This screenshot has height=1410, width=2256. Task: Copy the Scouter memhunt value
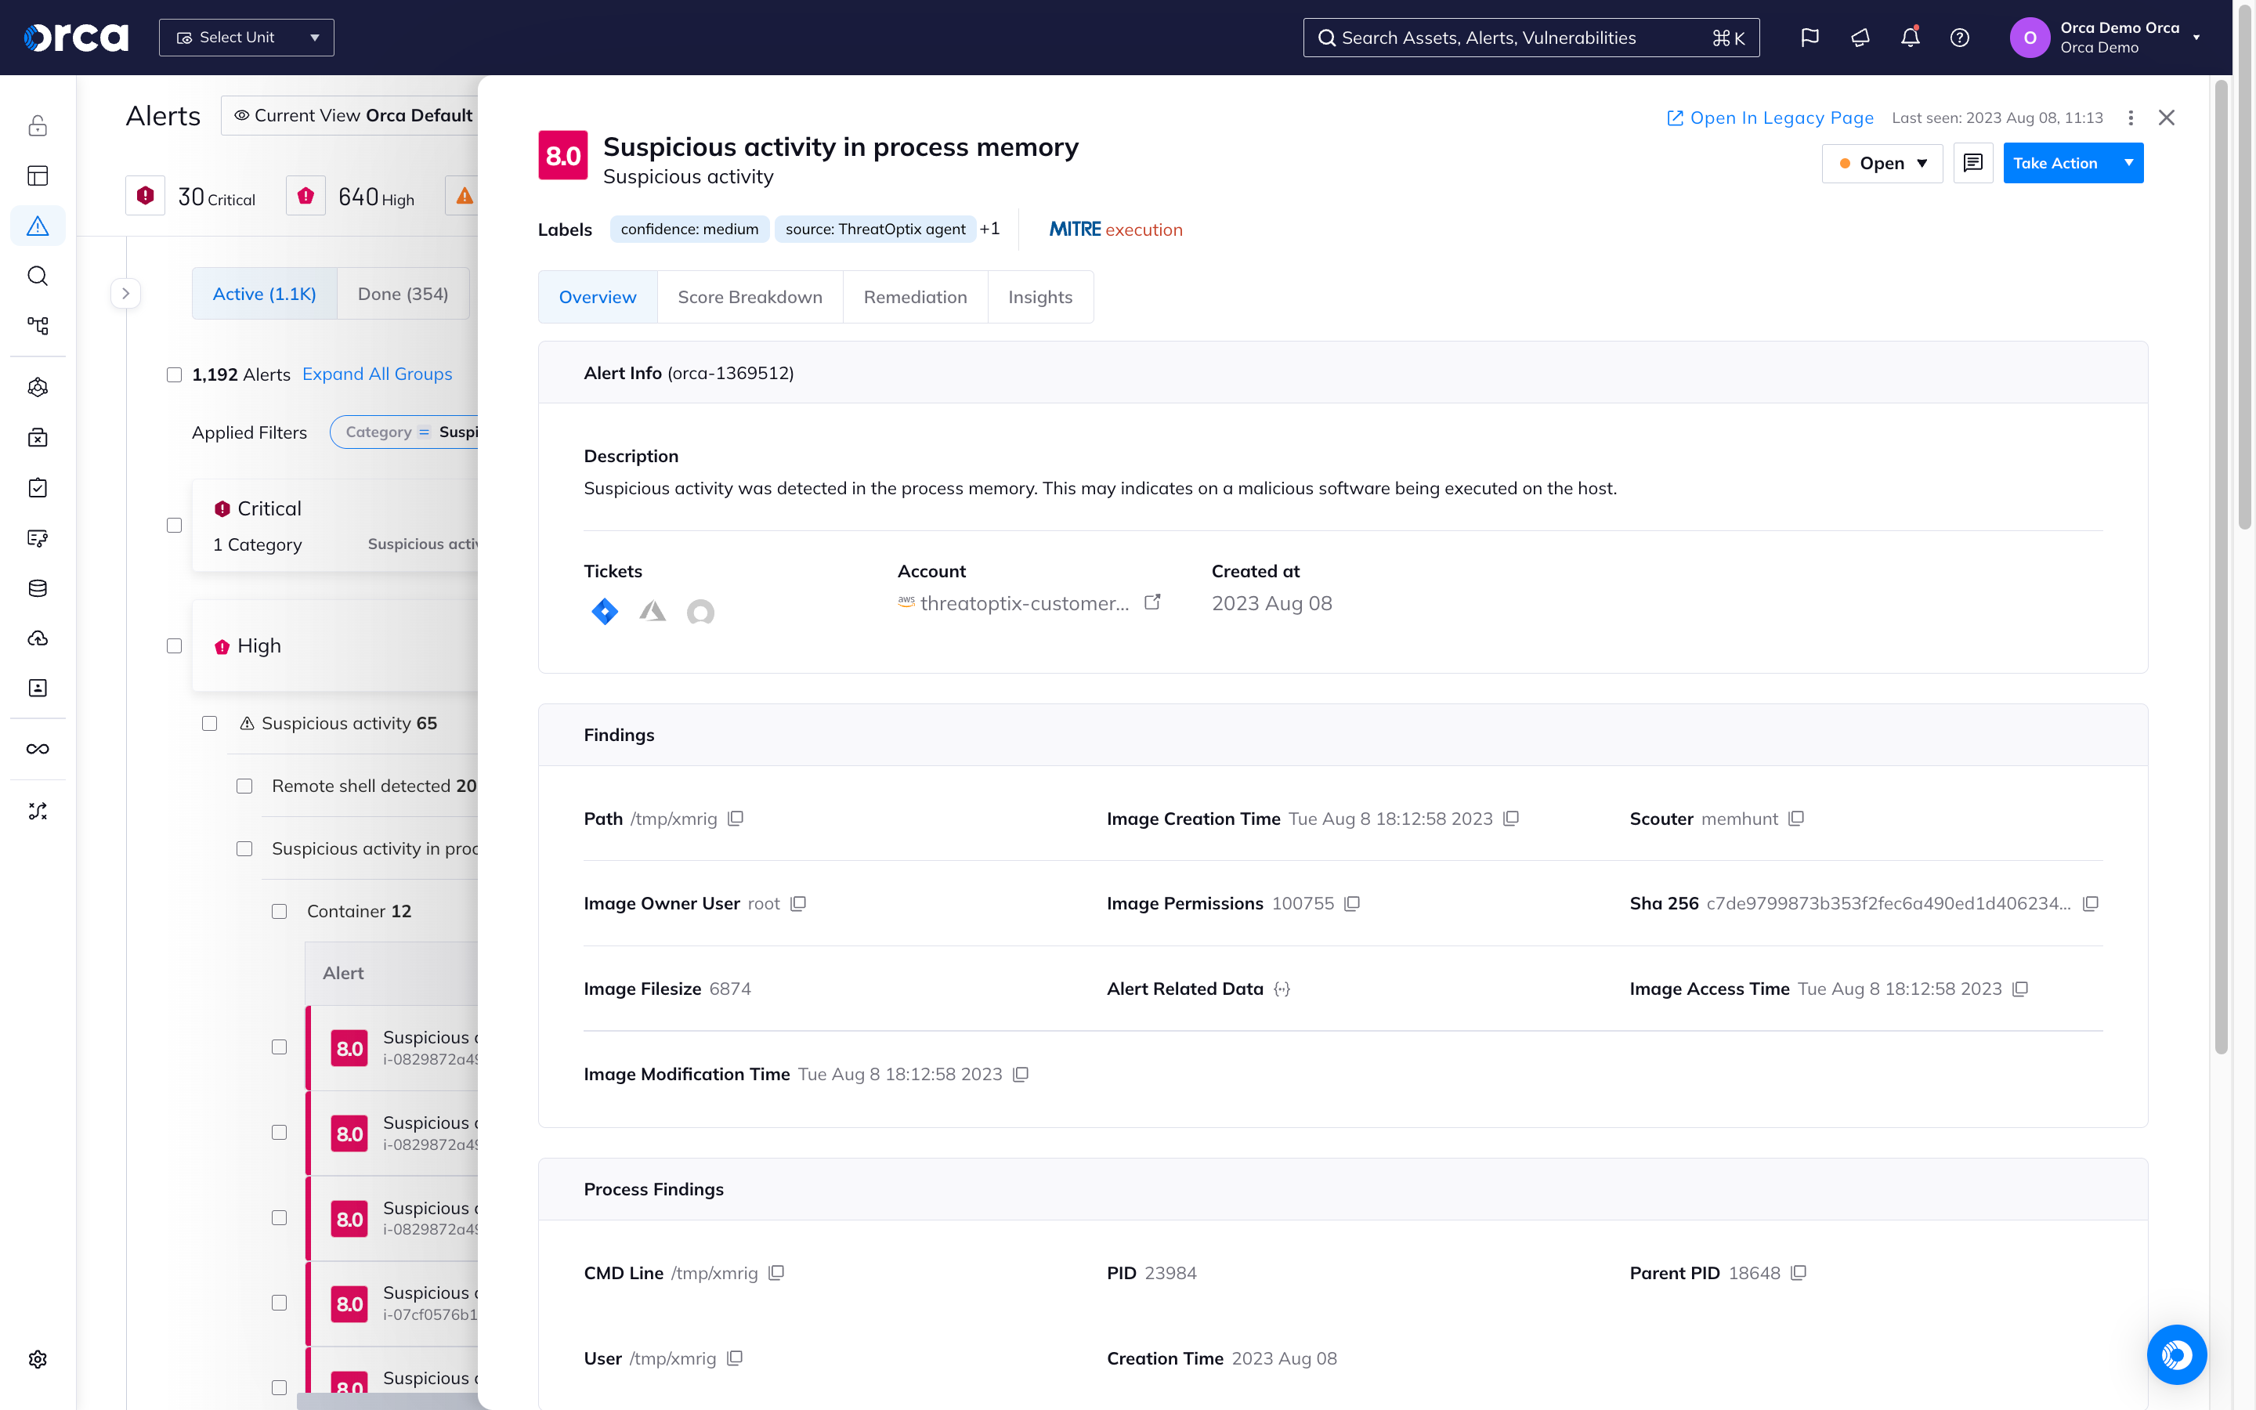pyautogui.click(x=1796, y=818)
